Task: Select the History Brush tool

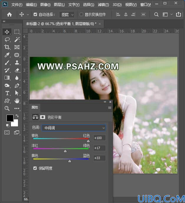Action: pos(7,70)
